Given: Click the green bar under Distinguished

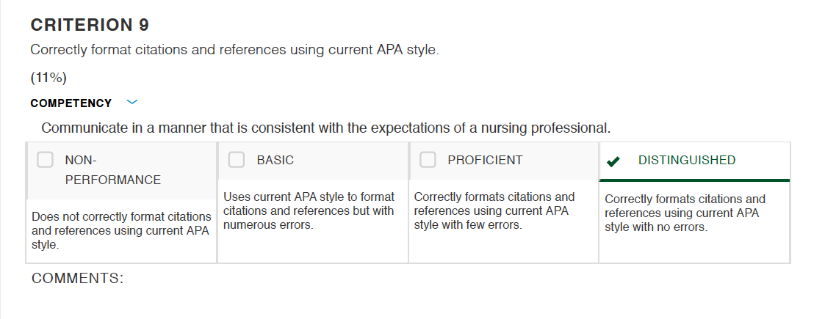Looking at the screenshot, I should tap(694, 180).
